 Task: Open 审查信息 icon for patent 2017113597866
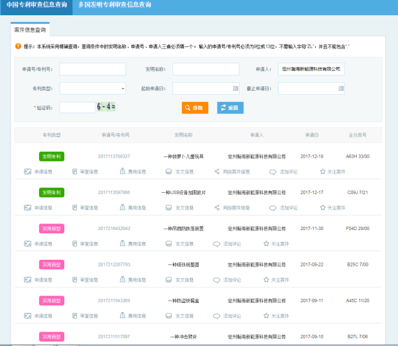74,208
